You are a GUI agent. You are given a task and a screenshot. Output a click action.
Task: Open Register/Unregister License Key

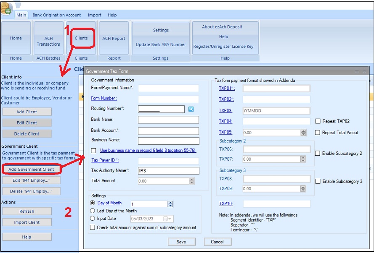click(x=223, y=47)
